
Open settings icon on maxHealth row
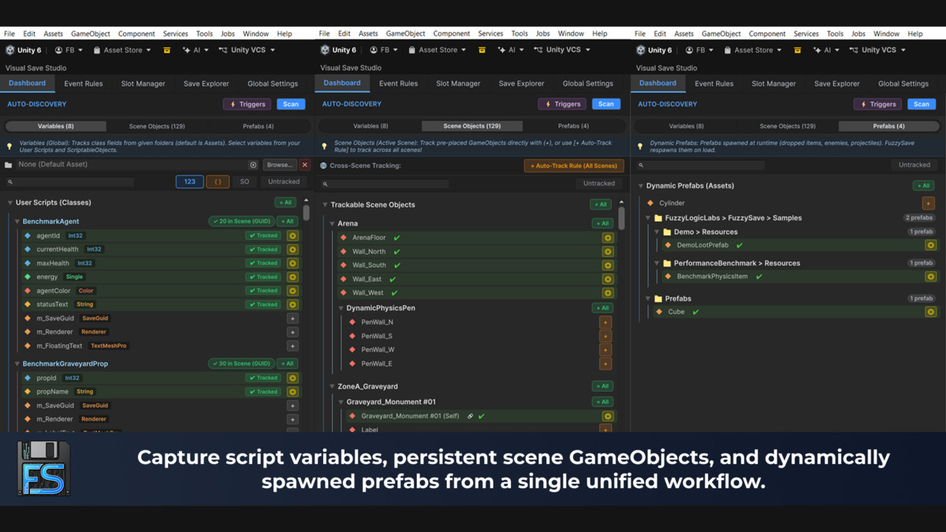pyautogui.click(x=292, y=263)
